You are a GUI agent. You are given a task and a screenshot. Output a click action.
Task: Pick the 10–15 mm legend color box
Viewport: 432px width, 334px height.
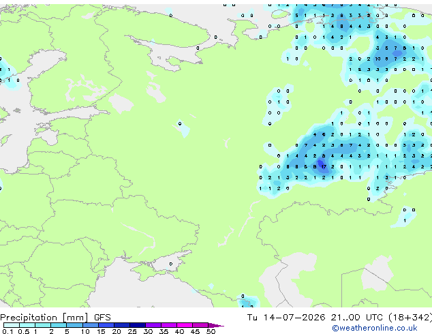(x=91, y=325)
